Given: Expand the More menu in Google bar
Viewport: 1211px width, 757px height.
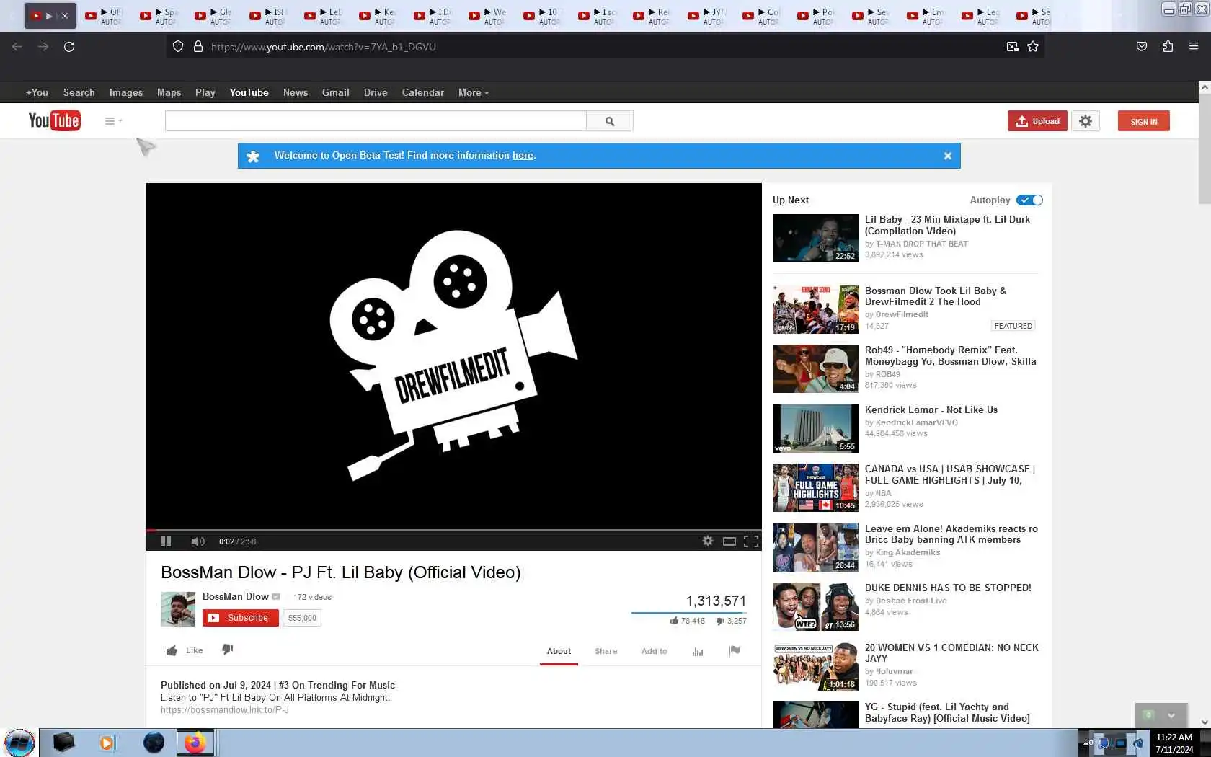Looking at the screenshot, I should (x=473, y=92).
